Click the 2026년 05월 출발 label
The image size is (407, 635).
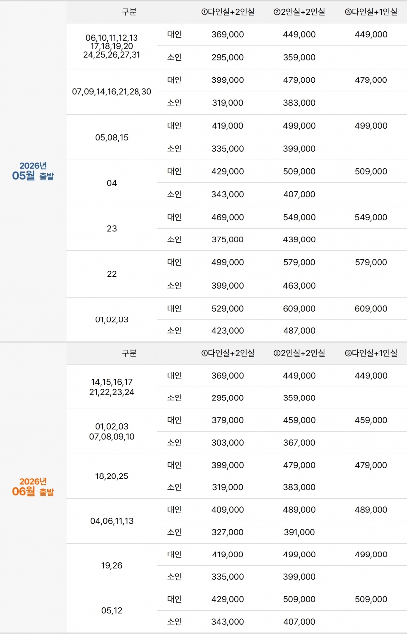click(x=33, y=171)
